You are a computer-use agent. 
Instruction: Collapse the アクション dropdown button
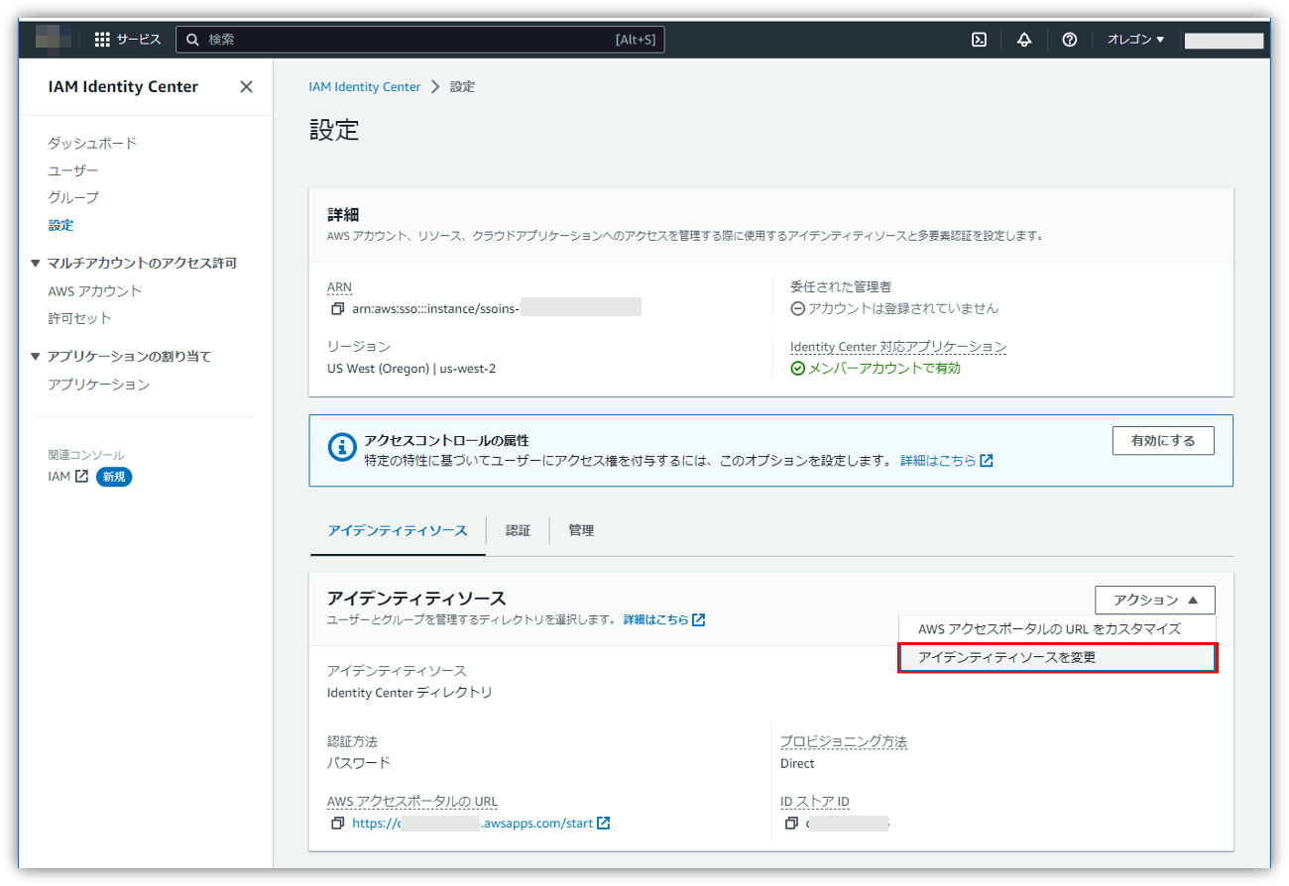(1155, 601)
